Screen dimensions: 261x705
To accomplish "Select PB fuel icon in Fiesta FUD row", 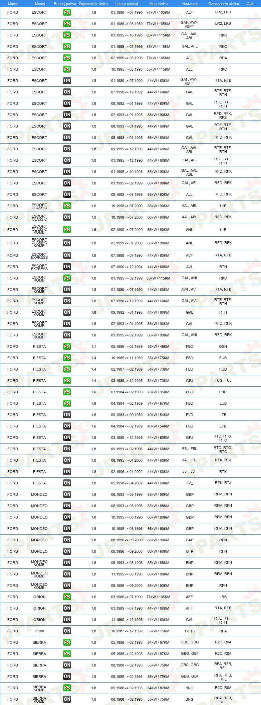I will coord(67,369).
